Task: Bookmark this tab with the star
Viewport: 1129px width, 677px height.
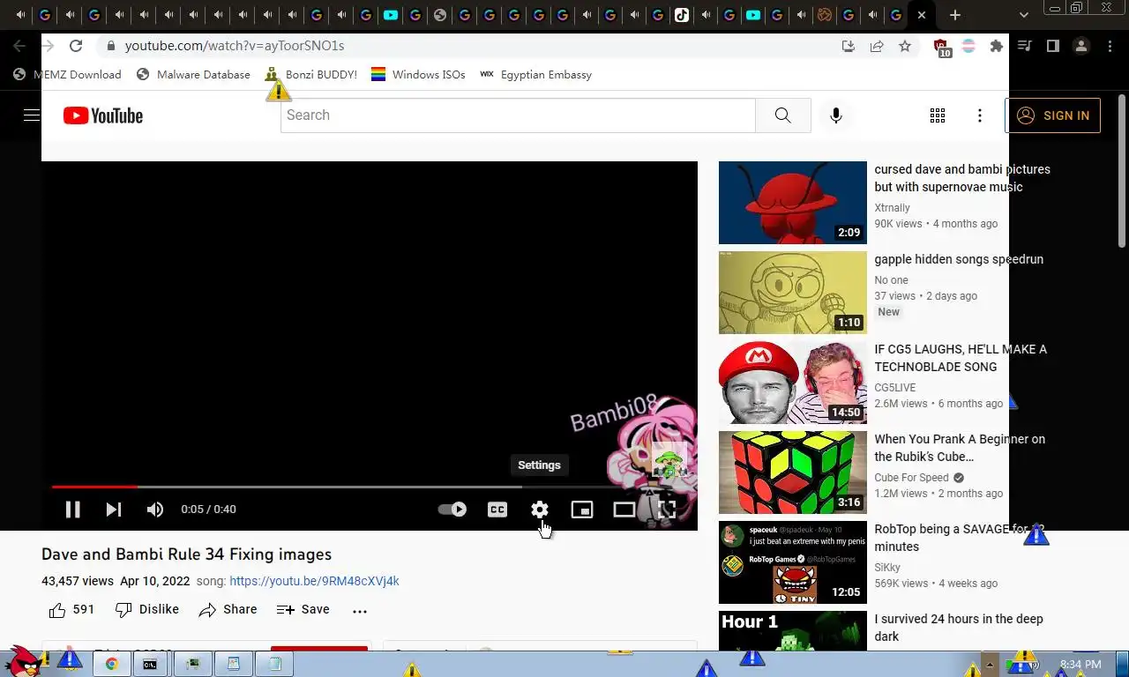Action: [x=905, y=46]
